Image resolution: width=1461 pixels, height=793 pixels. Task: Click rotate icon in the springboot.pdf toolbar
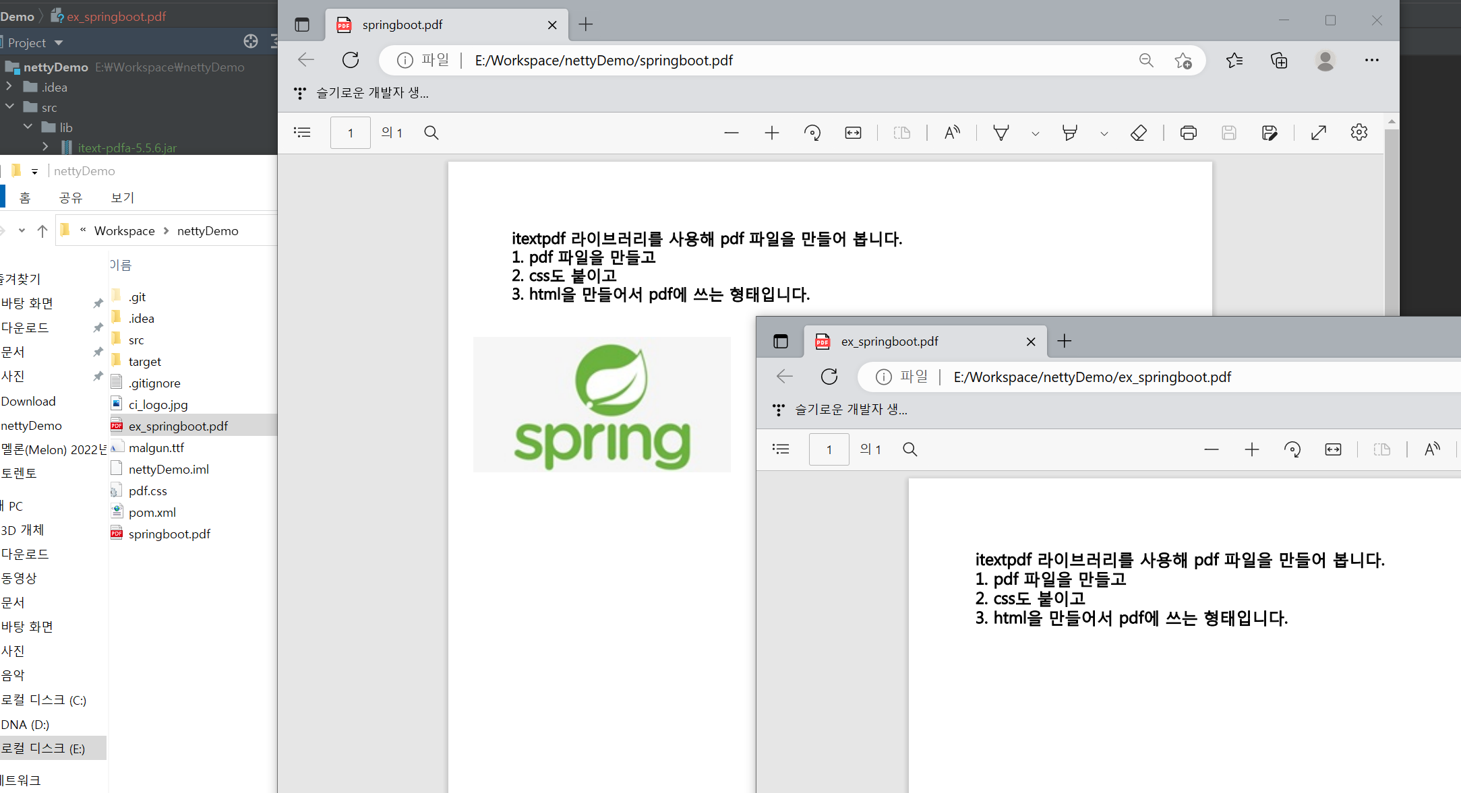point(812,133)
